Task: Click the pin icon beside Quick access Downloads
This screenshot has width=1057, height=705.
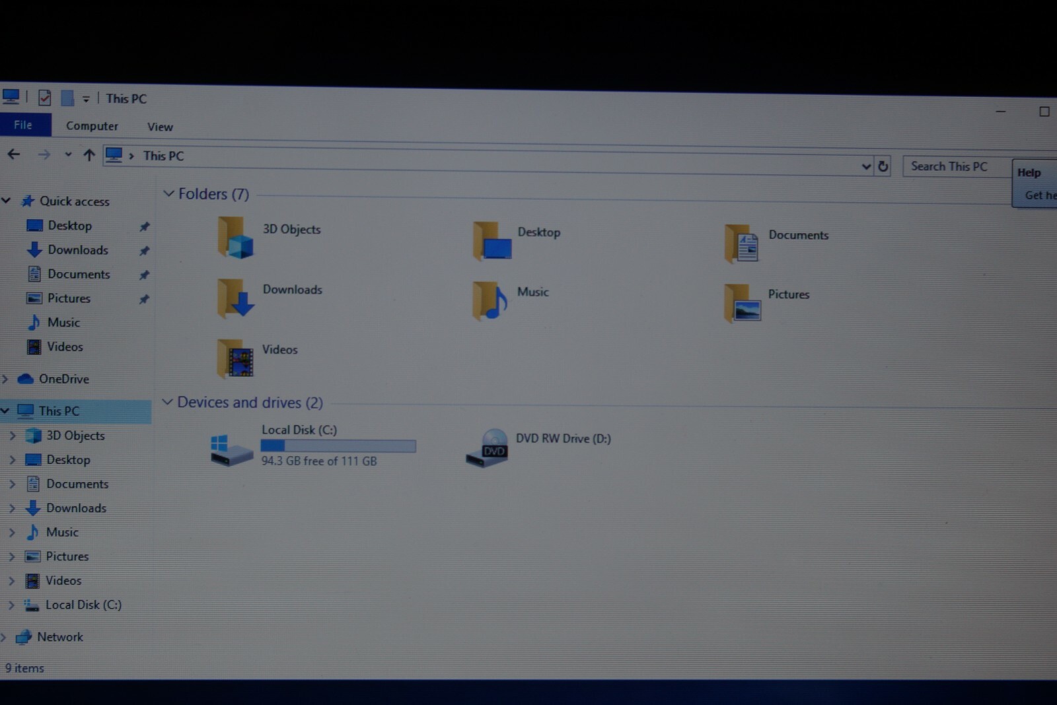Action: (144, 251)
